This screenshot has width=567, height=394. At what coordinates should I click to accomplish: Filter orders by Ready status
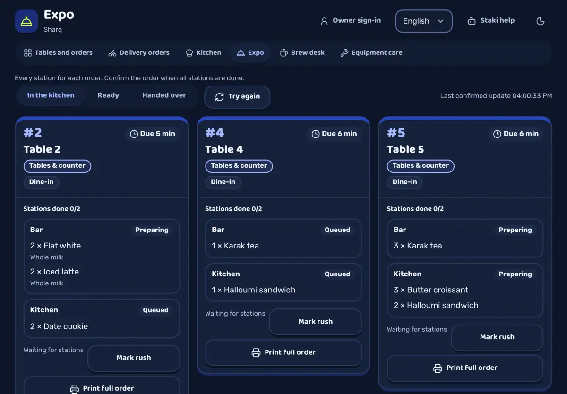point(108,95)
